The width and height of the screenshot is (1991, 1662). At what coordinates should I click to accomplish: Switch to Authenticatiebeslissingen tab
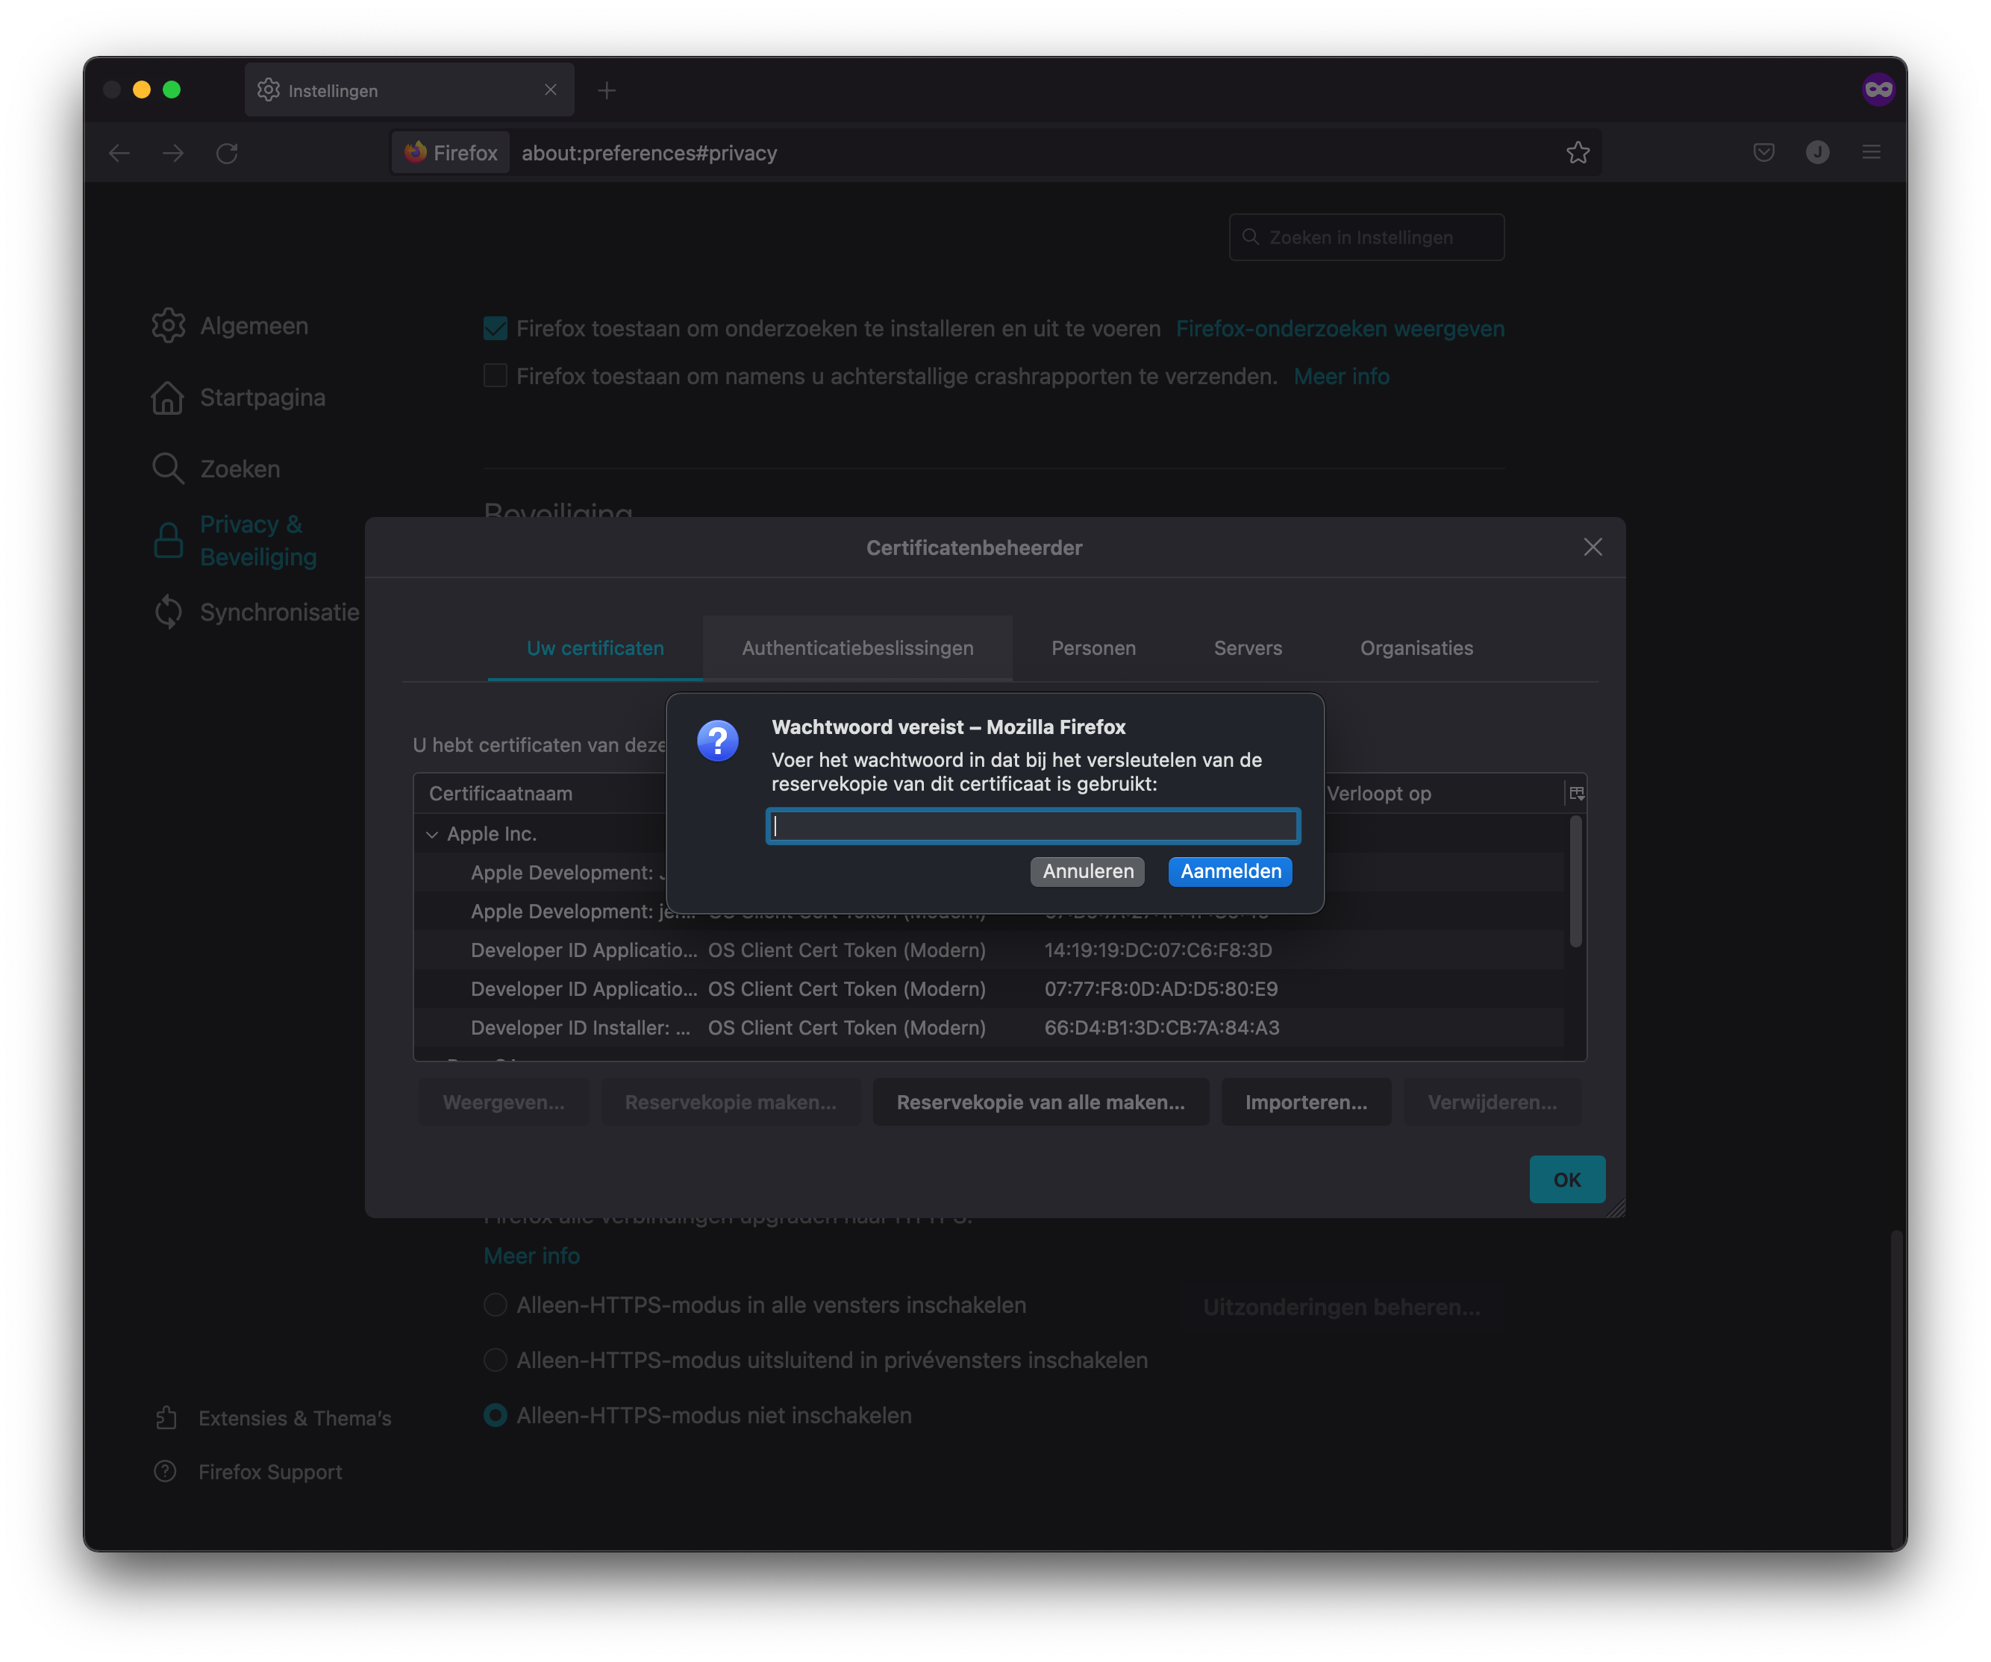(857, 648)
